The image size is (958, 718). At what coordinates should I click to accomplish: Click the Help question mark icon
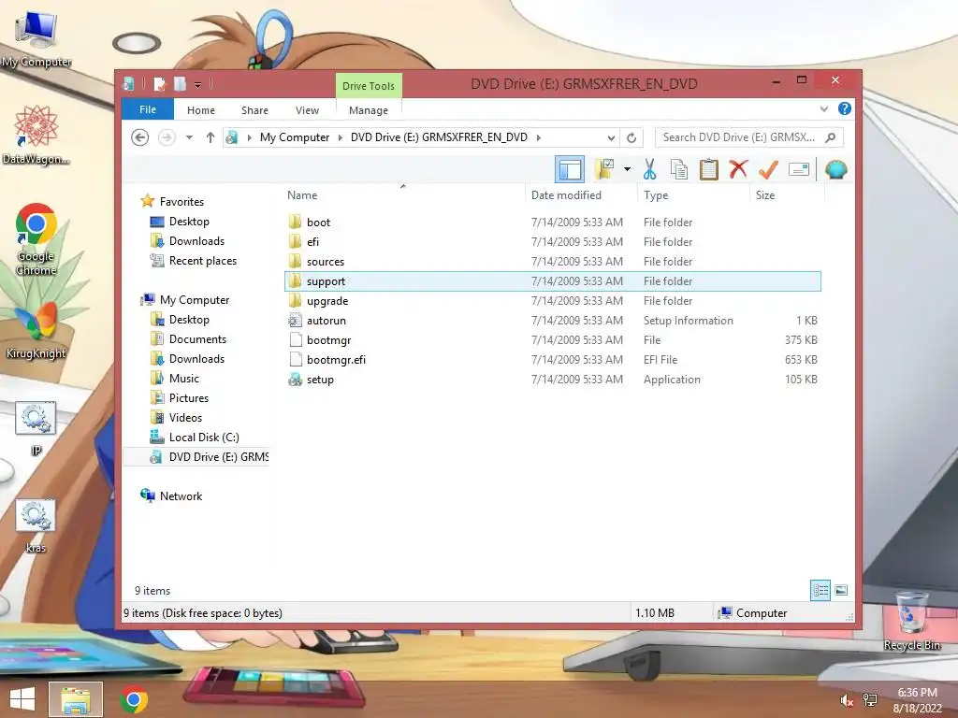point(845,108)
